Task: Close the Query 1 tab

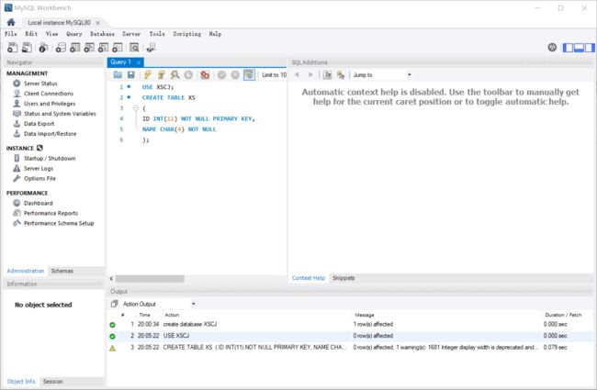Action: [x=139, y=62]
